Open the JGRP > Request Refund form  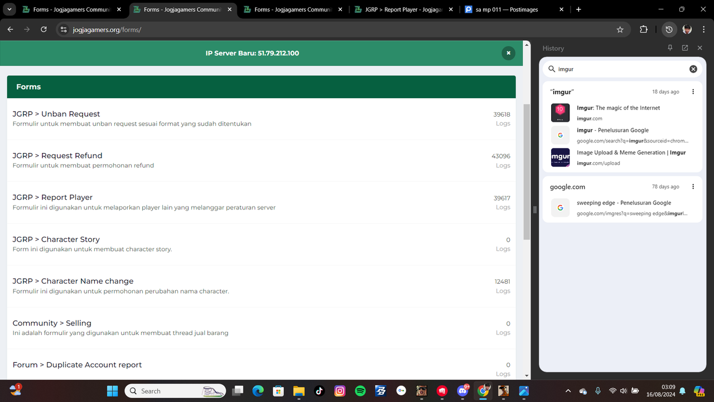click(x=57, y=156)
